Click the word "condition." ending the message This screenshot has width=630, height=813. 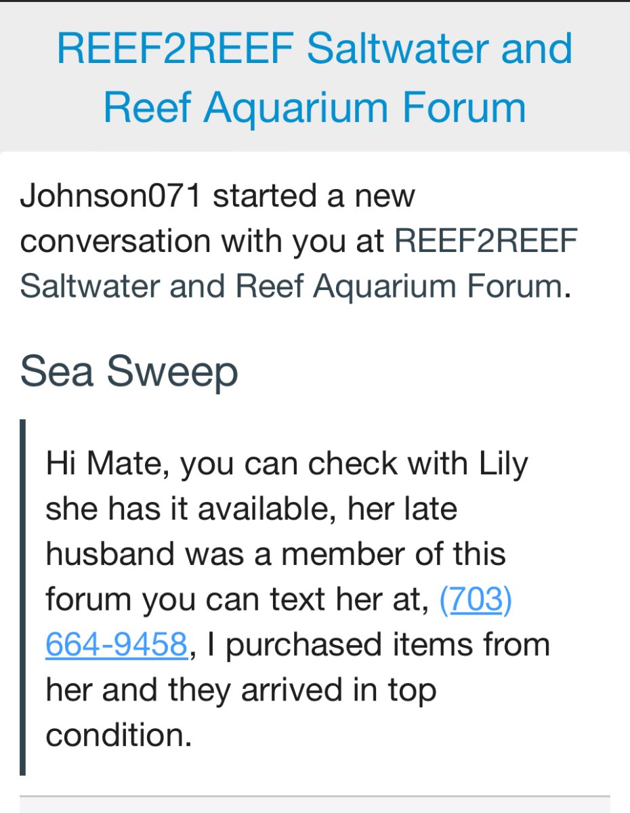tap(119, 735)
